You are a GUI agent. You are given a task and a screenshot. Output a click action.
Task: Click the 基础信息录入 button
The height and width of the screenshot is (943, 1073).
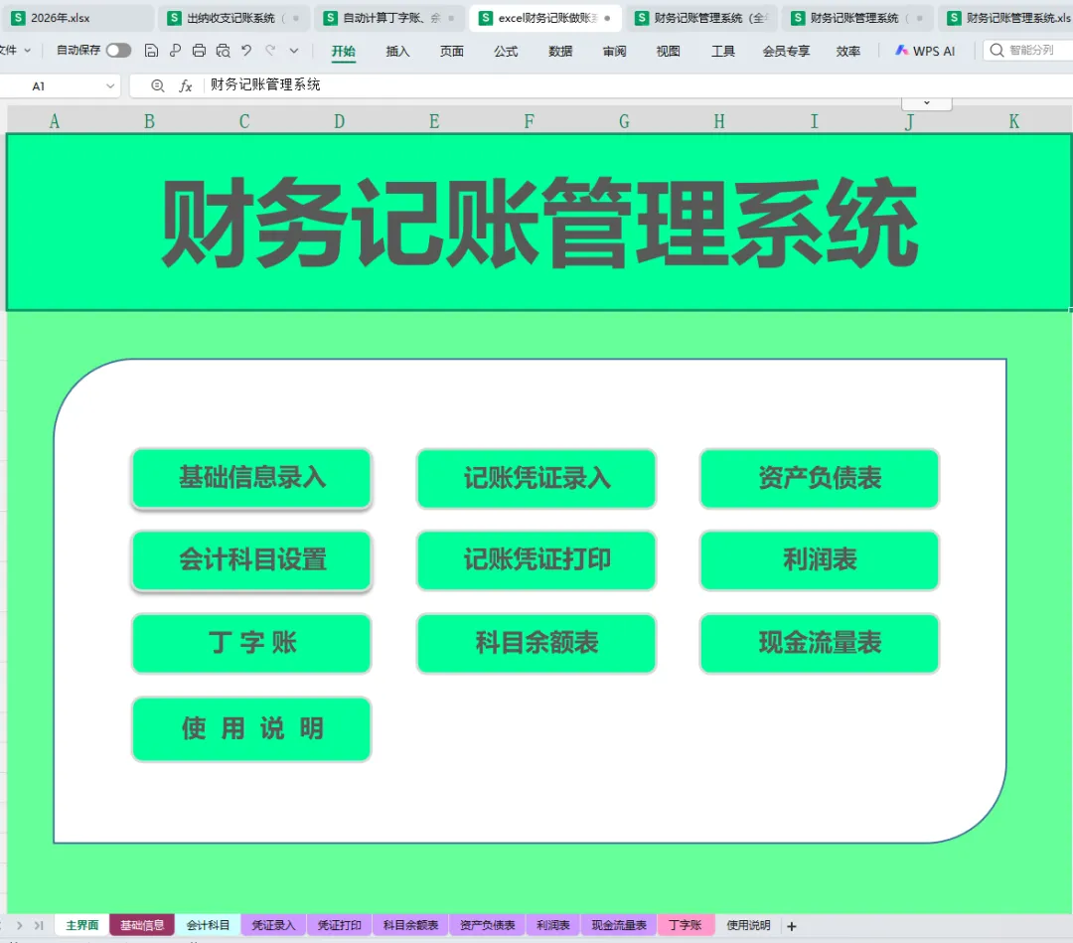click(x=251, y=478)
